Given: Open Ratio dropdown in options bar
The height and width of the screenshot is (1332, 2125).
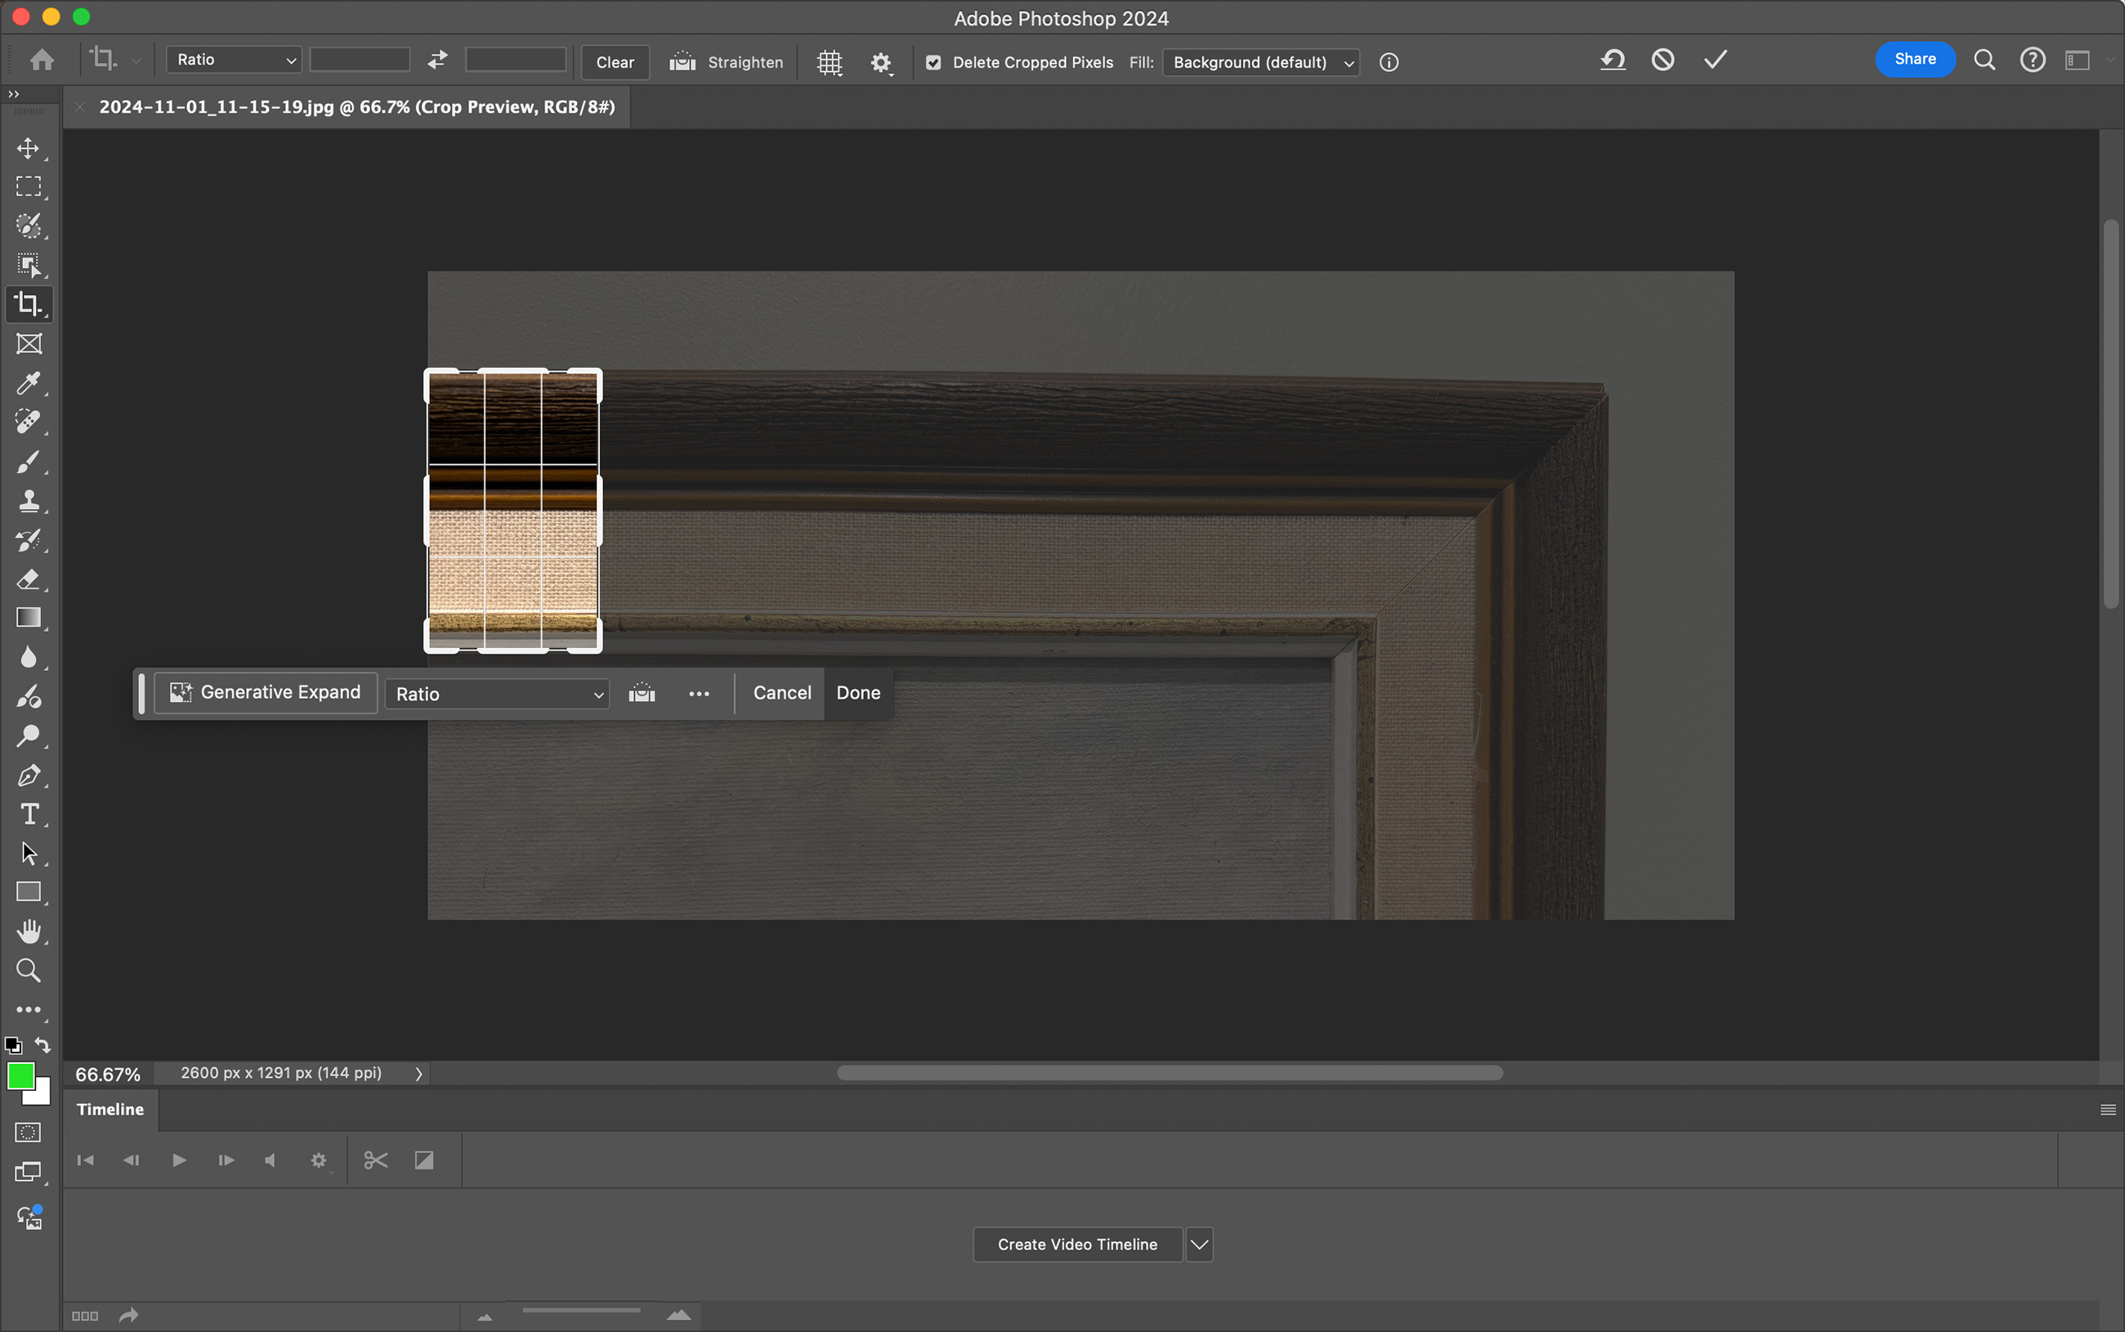Looking at the screenshot, I should [235, 60].
